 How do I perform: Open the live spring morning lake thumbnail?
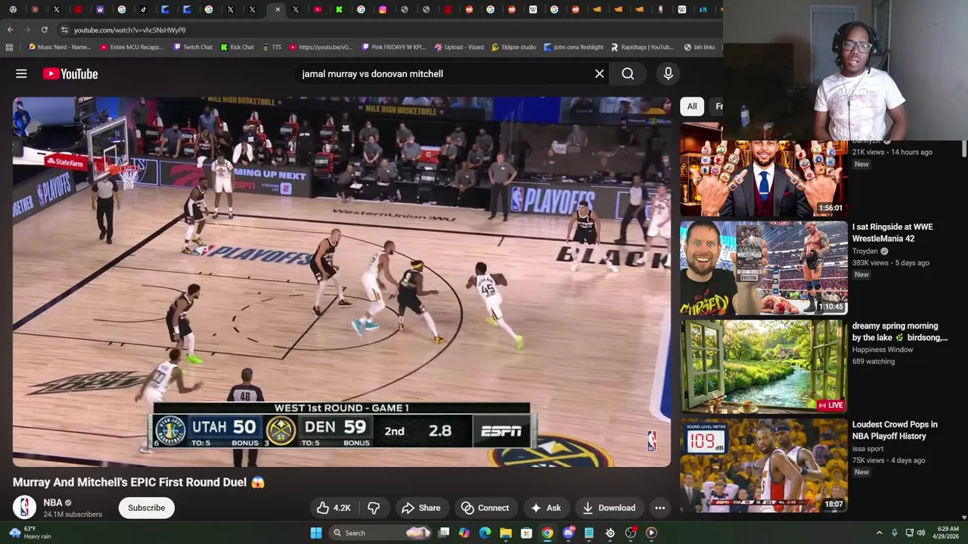pos(763,366)
